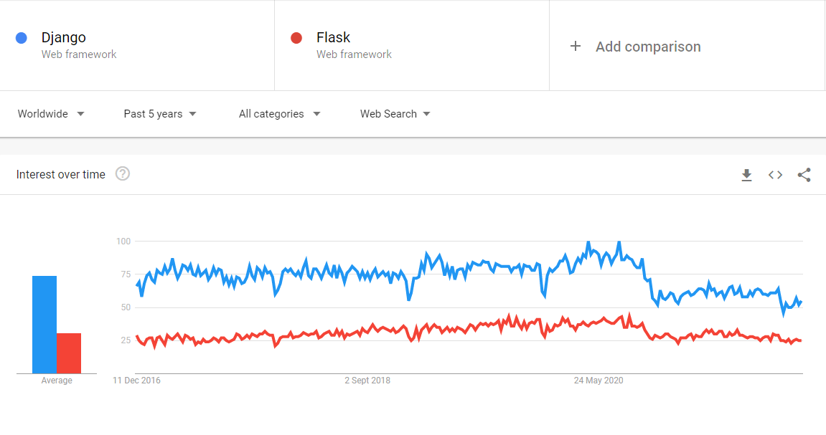The height and width of the screenshot is (435, 826).
Task: Click the 11 Dec 2016 axis label
Action: point(136,381)
